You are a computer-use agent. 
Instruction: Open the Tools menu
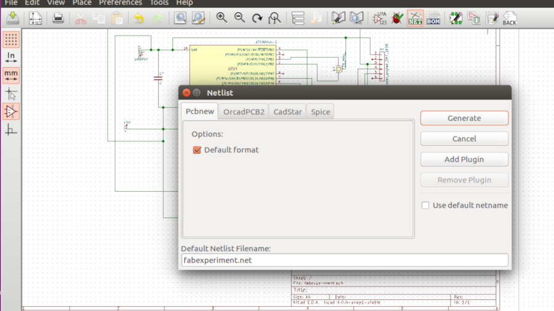(159, 3)
